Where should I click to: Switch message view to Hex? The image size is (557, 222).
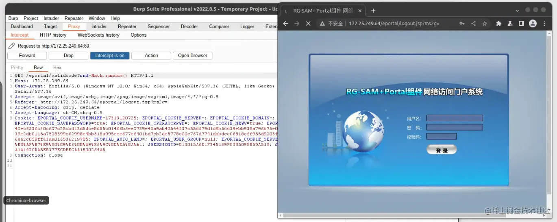tap(57, 67)
